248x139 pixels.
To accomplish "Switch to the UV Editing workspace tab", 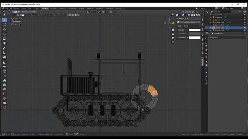I will [x=62, y=8].
